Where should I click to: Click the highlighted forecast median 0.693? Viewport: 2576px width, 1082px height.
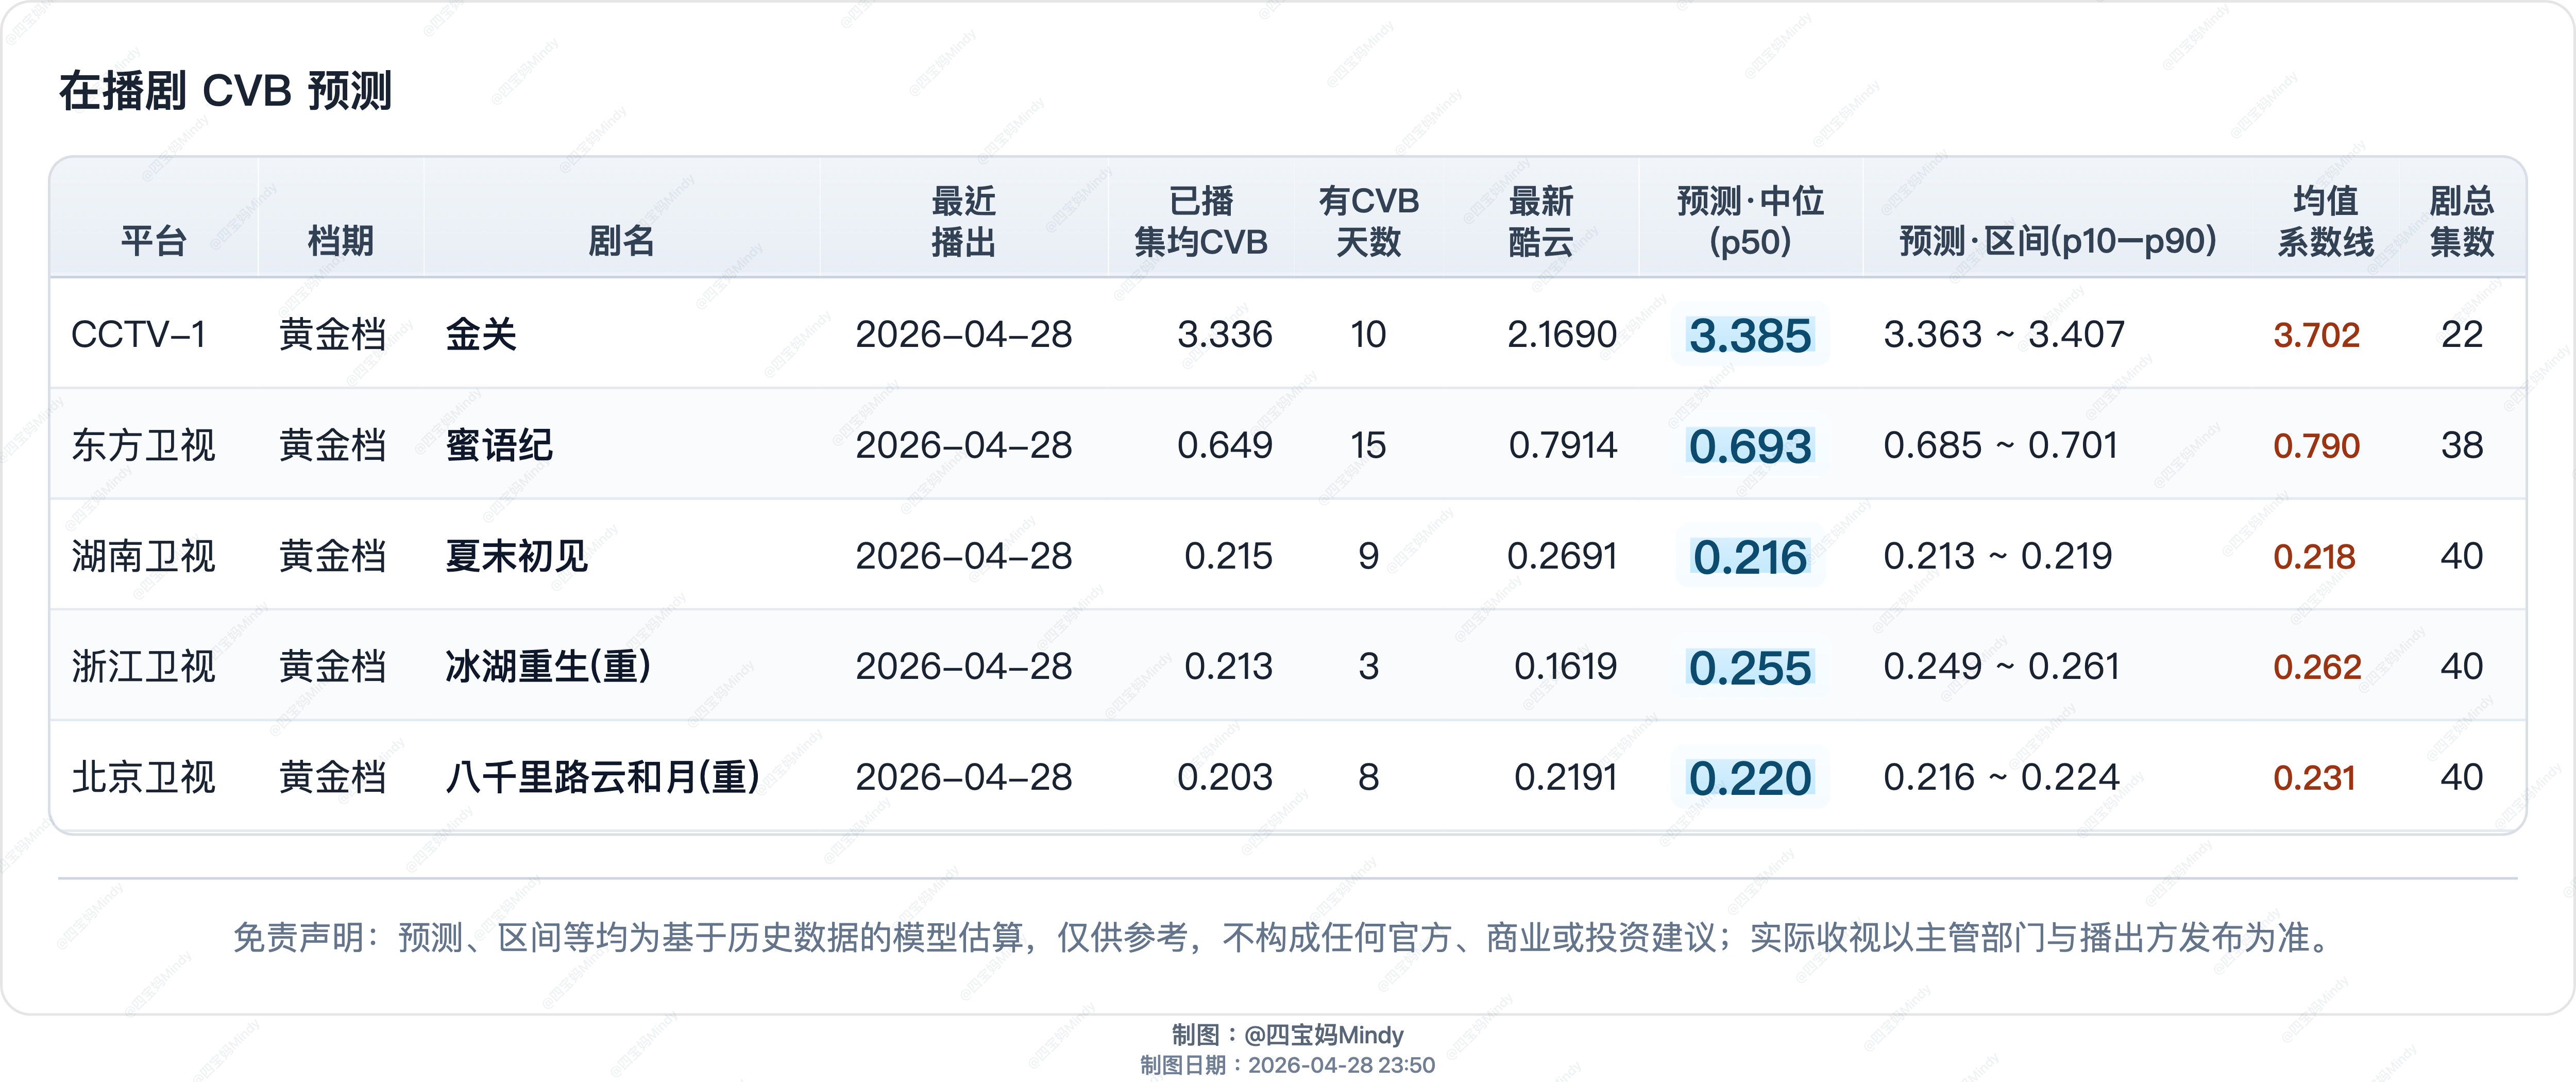[x=1750, y=446]
